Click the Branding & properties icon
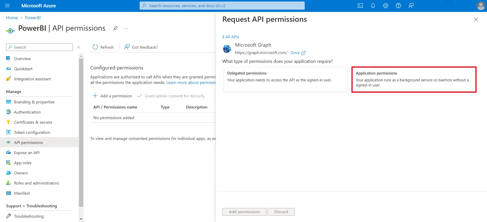The width and height of the screenshot is (487, 222). tap(8, 102)
